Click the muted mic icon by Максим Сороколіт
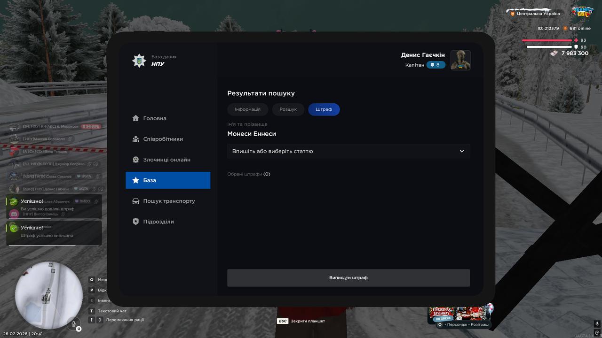This screenshot has width=602, height=338. (x=70, y=139)
